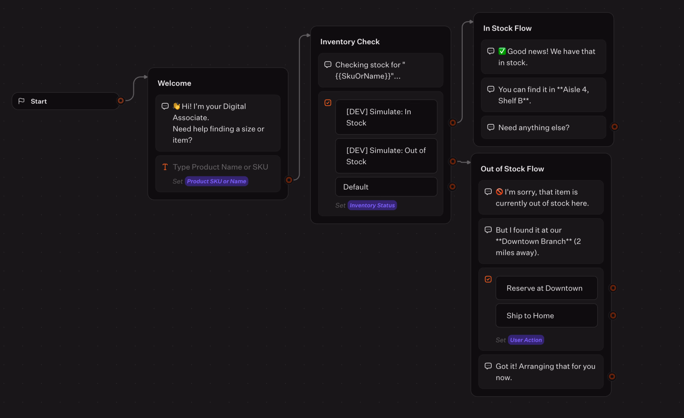Click chat bubble icon next to Need anything else

491,127
